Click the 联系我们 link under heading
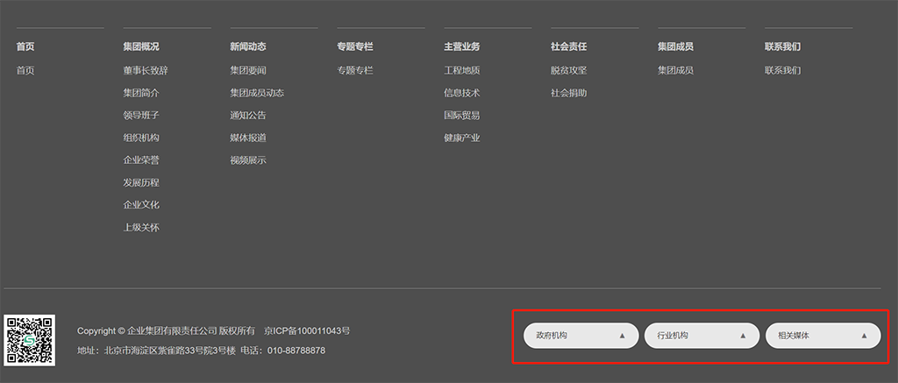Viewport: 898px width, 383px height. tap(782, 70)
